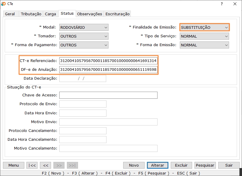Expand the Tomador dropdown
The image size is (242, 176).
click(x=84, y=36)
